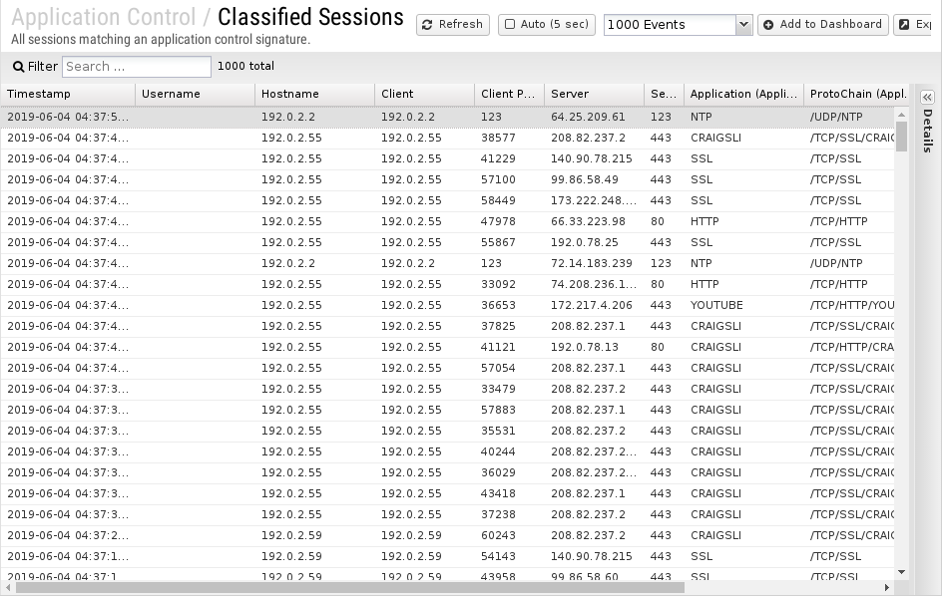Click the Export icon button

coord(904,25)
